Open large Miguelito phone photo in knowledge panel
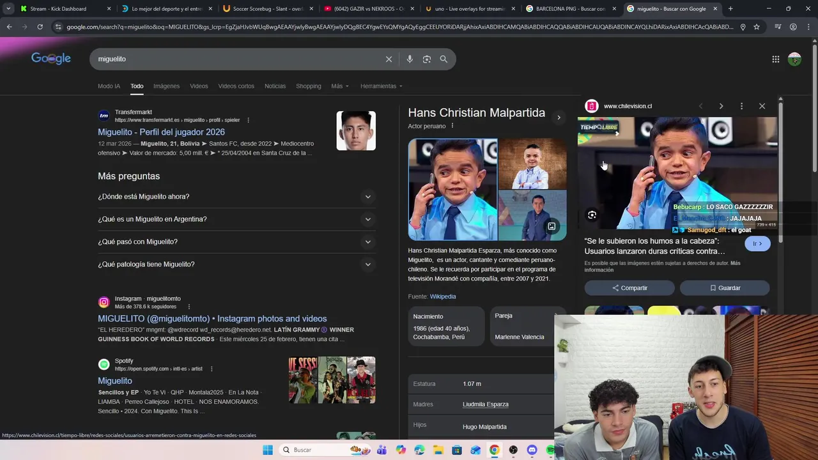The image size is (818, 460). [x=452, y=190]
